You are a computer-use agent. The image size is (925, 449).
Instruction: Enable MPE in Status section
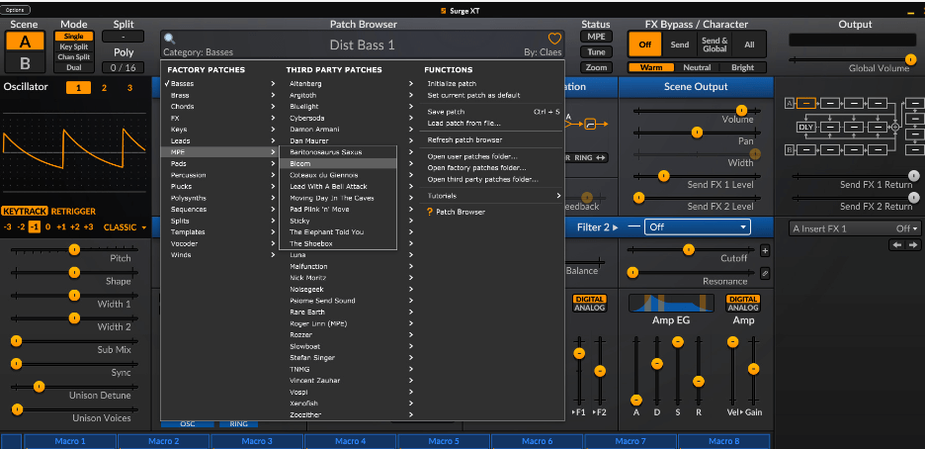pyautogui.click(x=596, y=37)
